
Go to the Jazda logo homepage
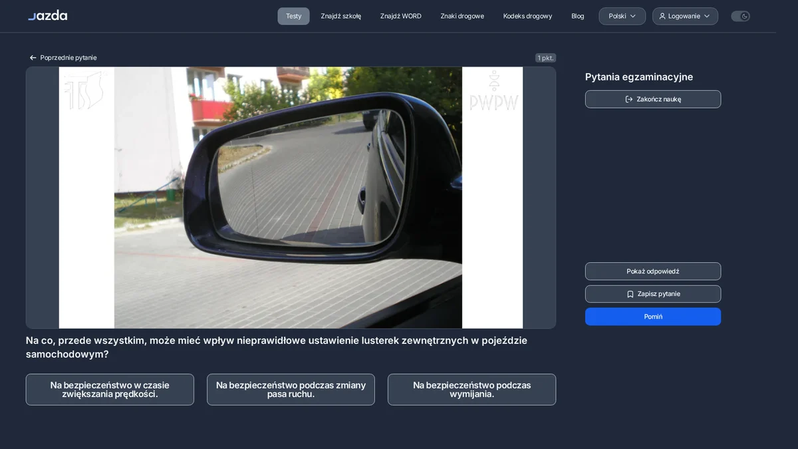click(47, 15)
